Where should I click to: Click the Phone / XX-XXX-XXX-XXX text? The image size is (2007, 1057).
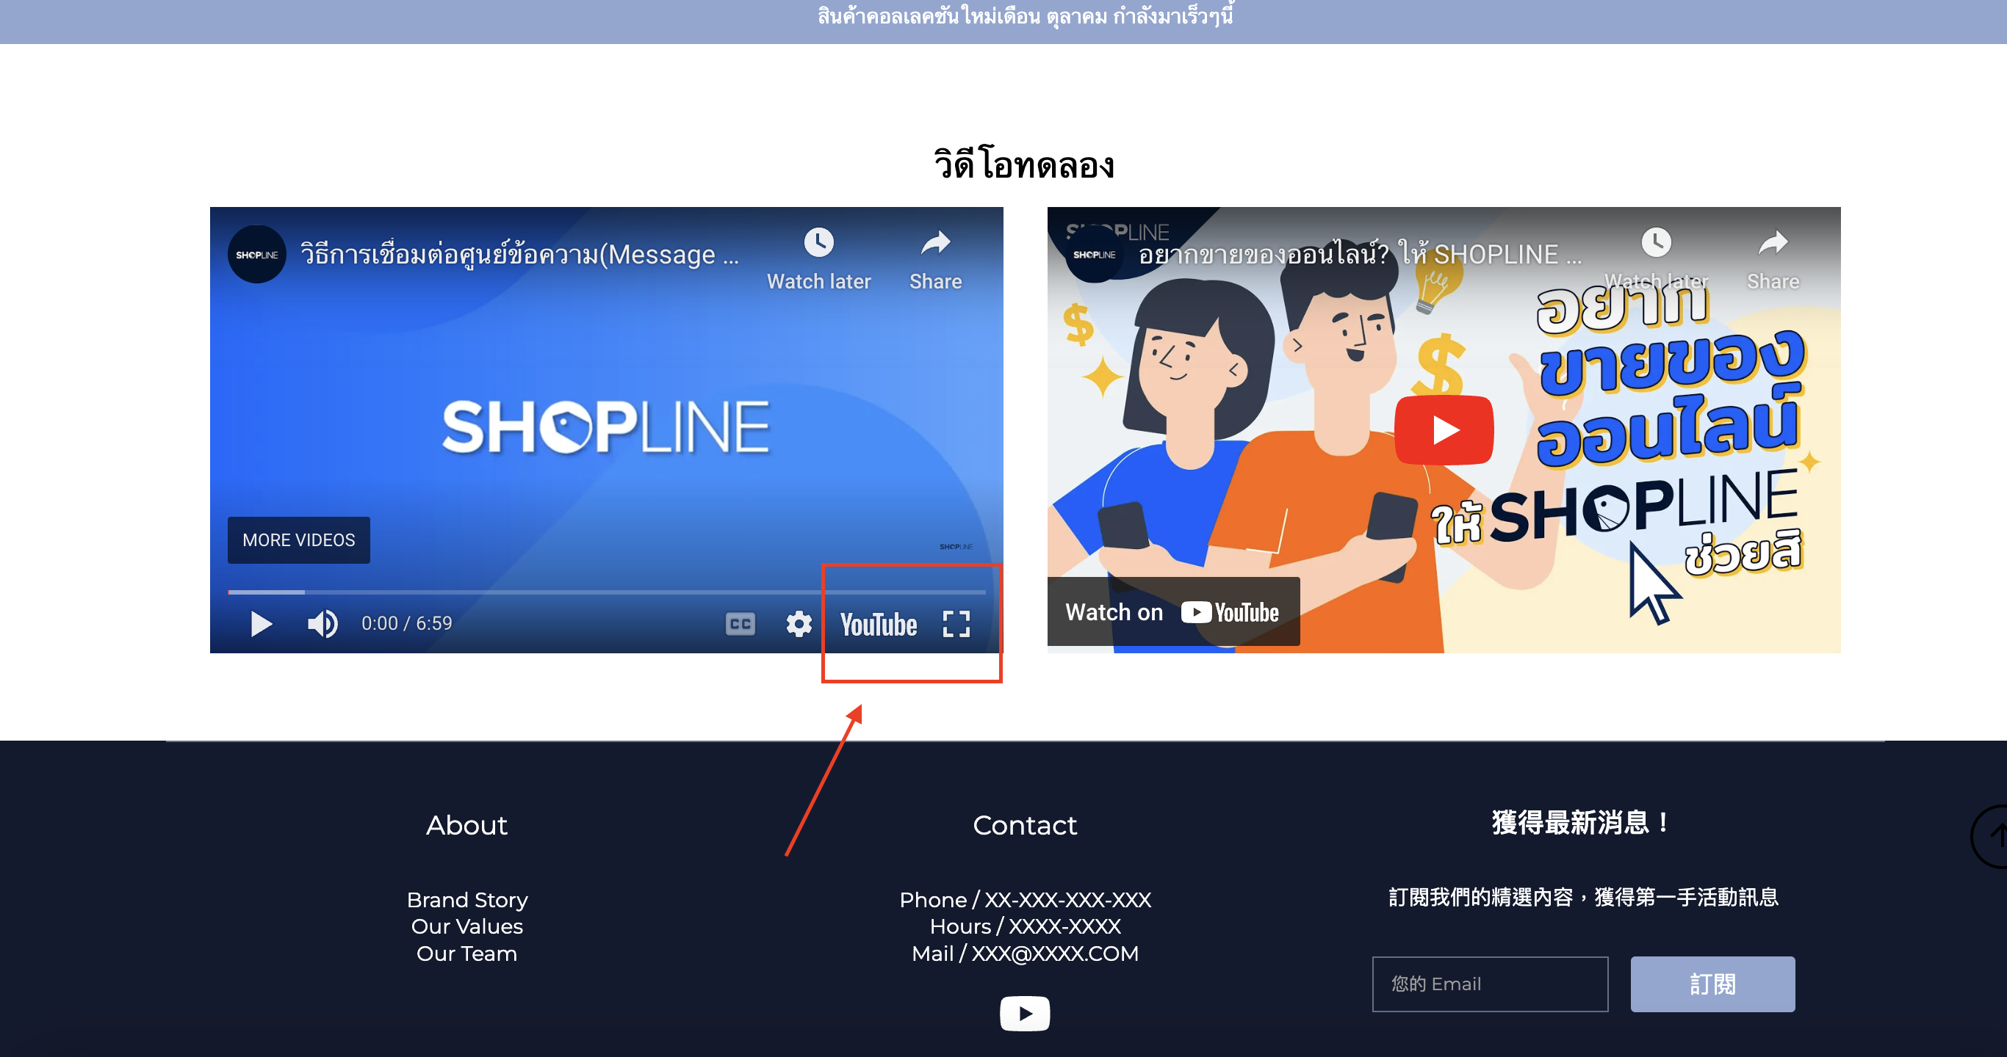tap(1026, 900)
